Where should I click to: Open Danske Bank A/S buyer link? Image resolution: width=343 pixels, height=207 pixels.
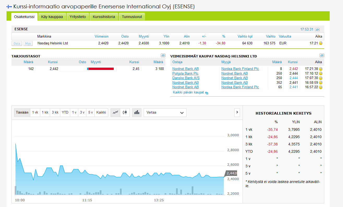186,78
